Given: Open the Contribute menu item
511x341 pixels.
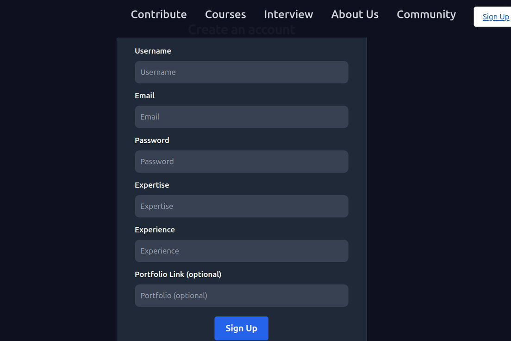Looking at the screenshot, I should coord(159,14).
